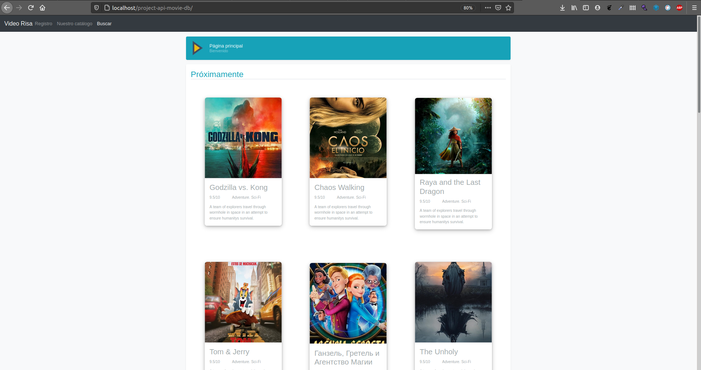The width and height of the screenshot is (701, 370).
Task: Reset the 80% zoom level badge
Action: point(468,8)
